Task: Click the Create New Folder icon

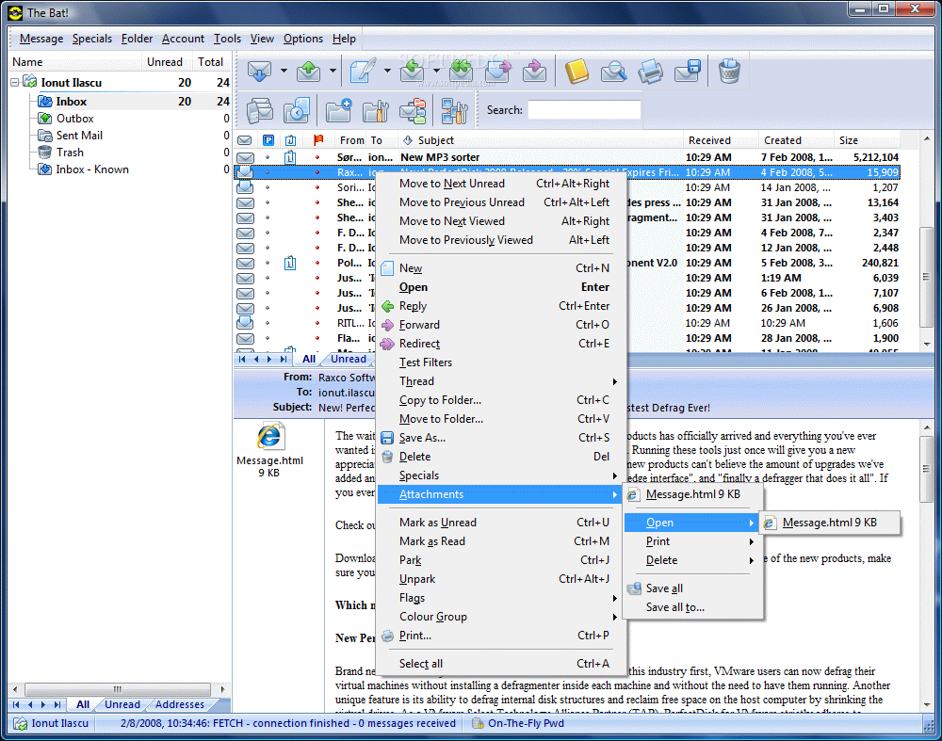Action: pyautogui.click(x=338, y=110)
